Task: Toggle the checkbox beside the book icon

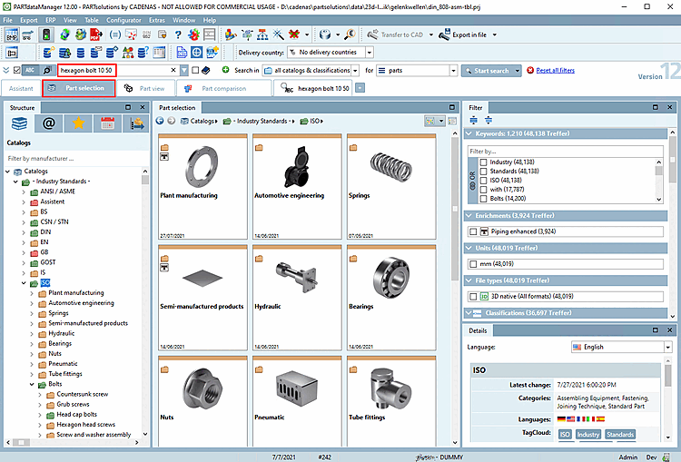Action: click(x=195, y=70)
